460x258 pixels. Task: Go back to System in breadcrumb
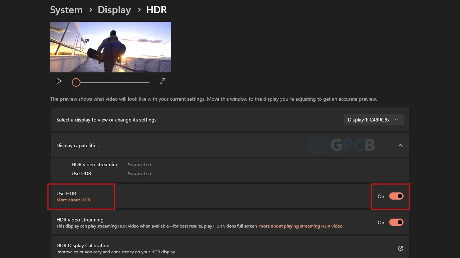(x=66, y=10)
